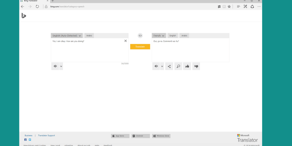Image resolution: width=292 pixels, height=146 pixels.
Task: Open Twitter link icon
Action: (30, 140)
